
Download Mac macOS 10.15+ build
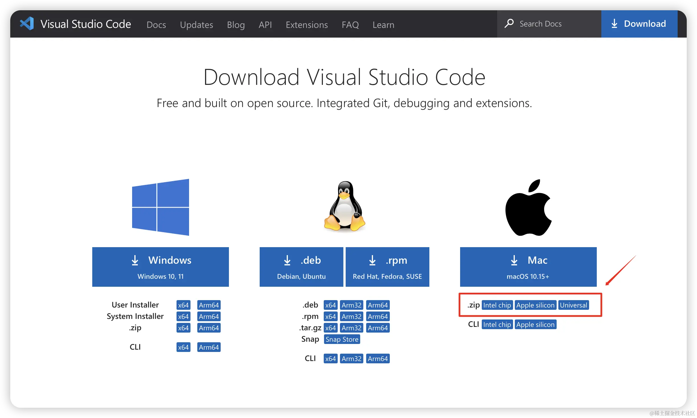[x=528, y=267]
